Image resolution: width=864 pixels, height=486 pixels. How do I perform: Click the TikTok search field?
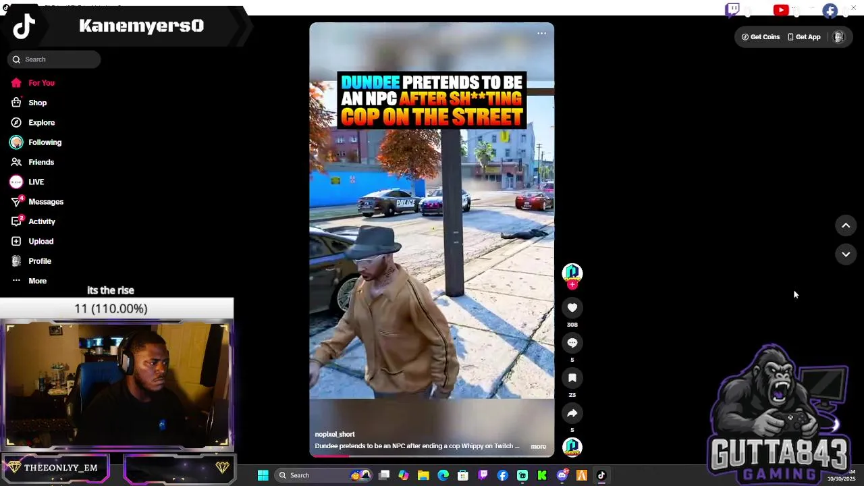pyautogui.click(x=54, y=59)
